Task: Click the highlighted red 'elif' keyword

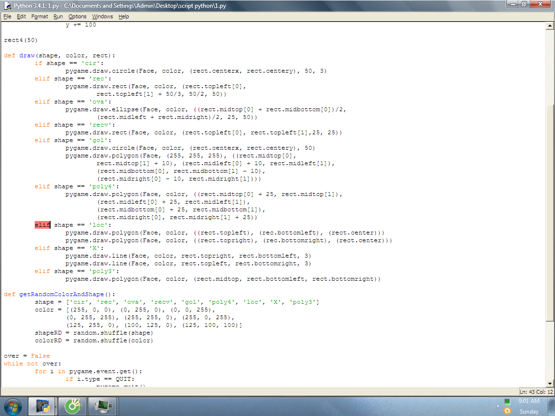Action: point(42,225)
